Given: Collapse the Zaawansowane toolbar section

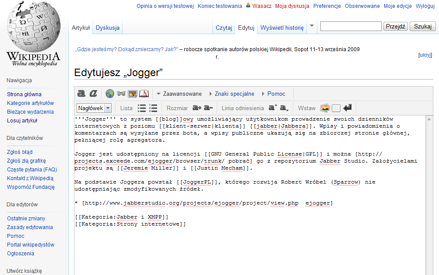Looking at the screenshot, I should (179, 94).
